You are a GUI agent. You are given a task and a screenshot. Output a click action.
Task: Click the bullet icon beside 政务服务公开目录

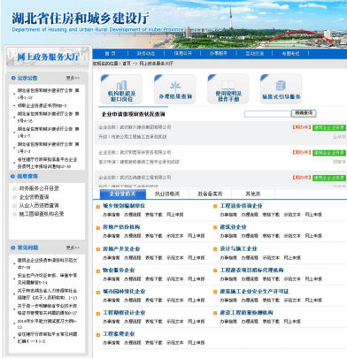14,188
